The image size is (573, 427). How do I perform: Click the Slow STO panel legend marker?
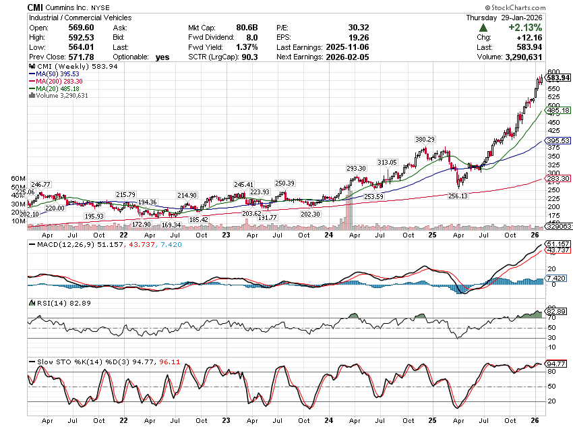[30, 362]
